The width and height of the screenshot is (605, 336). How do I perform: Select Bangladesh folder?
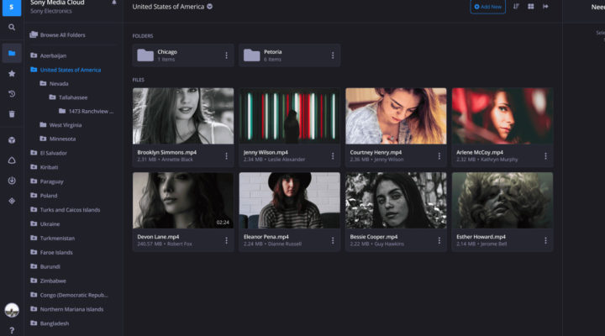coord(50,323)
